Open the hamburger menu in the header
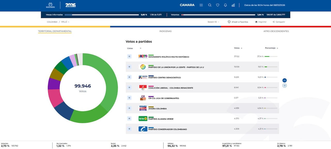The height and width of the screenshot is (149, 331). point(201,5)
